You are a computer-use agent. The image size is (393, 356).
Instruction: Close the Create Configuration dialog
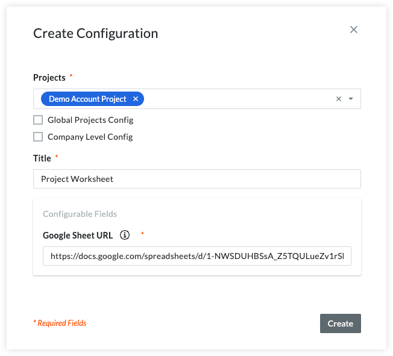point(354,30)
